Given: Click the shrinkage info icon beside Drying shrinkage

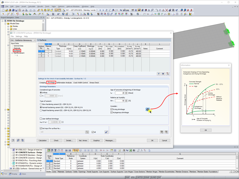Looking at the screenshot, I should (147, 109).
